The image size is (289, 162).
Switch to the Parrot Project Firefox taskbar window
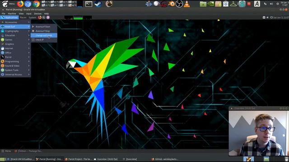pyautogui.click(x=78, y=159)
